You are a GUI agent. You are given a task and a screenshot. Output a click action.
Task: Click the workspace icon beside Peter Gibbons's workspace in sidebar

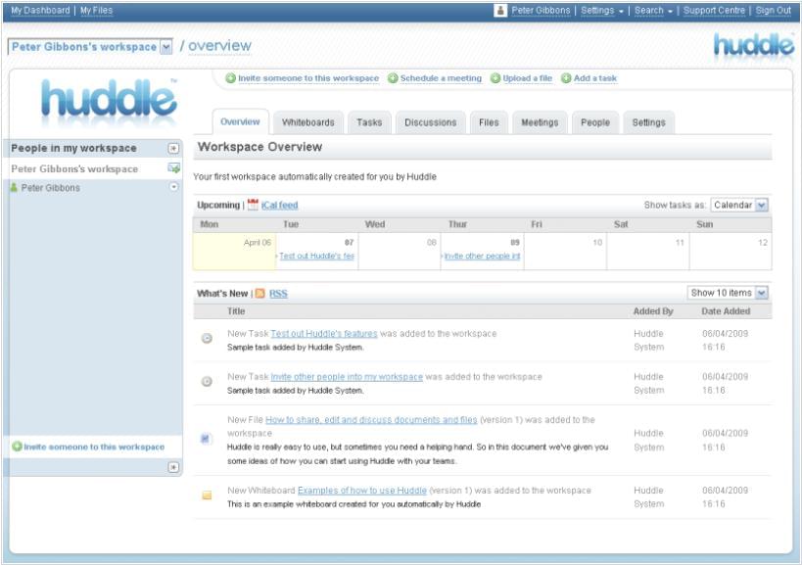(174, 167)
